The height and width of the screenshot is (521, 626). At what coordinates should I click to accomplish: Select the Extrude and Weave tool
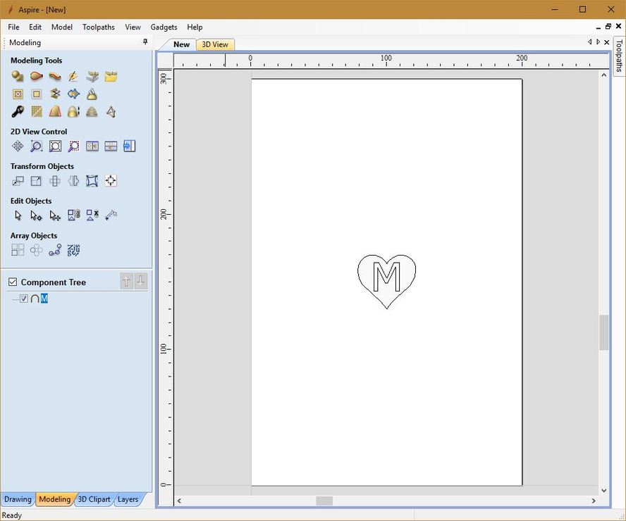(55, 76)
